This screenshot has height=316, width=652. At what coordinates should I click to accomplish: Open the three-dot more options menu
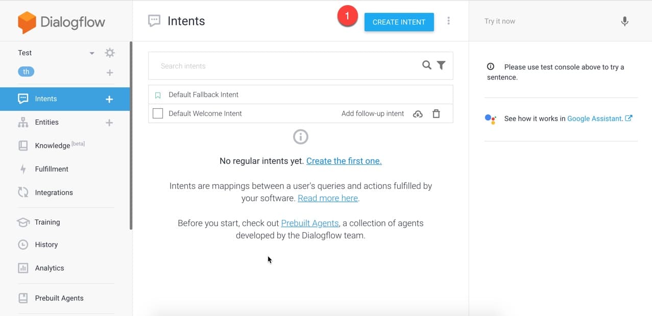[x=448, y=21]
